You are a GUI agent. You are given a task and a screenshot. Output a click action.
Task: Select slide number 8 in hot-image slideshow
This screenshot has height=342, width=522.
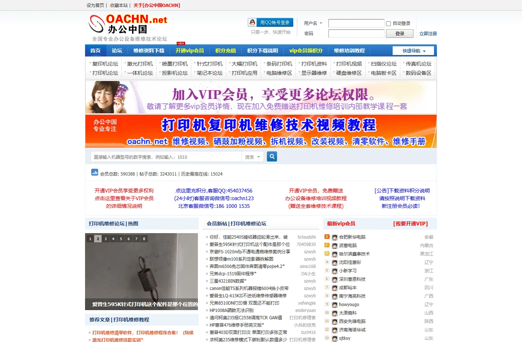click(x=144, y=239)
